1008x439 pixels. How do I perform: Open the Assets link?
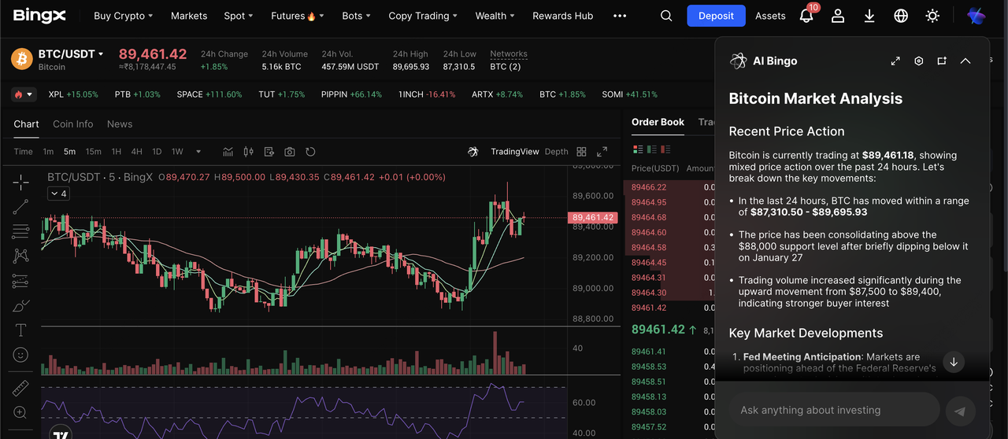point(770,16)
